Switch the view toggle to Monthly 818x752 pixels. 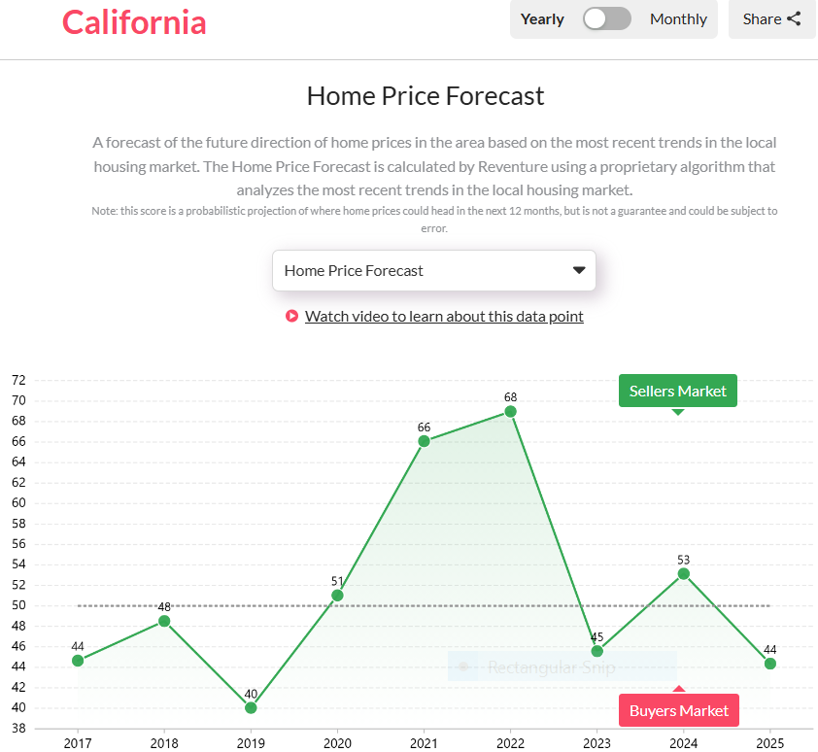pos(677,18)
